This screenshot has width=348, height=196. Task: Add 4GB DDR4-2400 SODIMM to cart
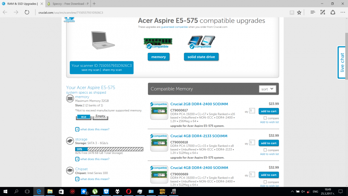269,175
